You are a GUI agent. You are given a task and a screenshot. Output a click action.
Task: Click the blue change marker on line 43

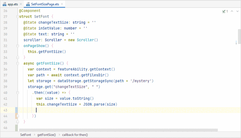coord(17,110)
